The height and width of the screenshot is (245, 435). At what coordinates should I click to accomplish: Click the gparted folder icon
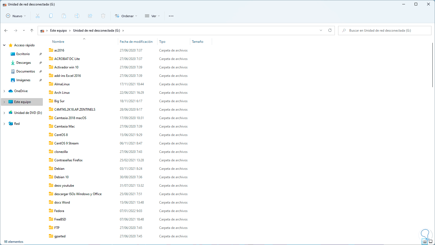tap(51, 236)
